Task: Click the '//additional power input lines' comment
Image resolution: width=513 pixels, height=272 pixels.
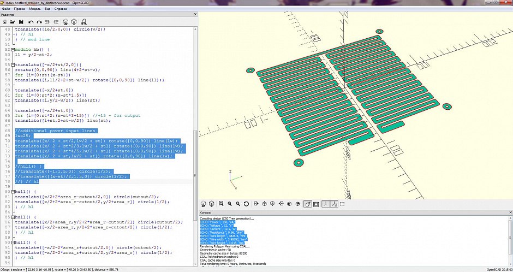Action: click(55, 131)
